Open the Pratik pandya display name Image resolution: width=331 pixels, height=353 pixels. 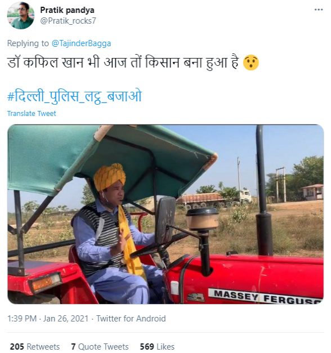point(67,10)
